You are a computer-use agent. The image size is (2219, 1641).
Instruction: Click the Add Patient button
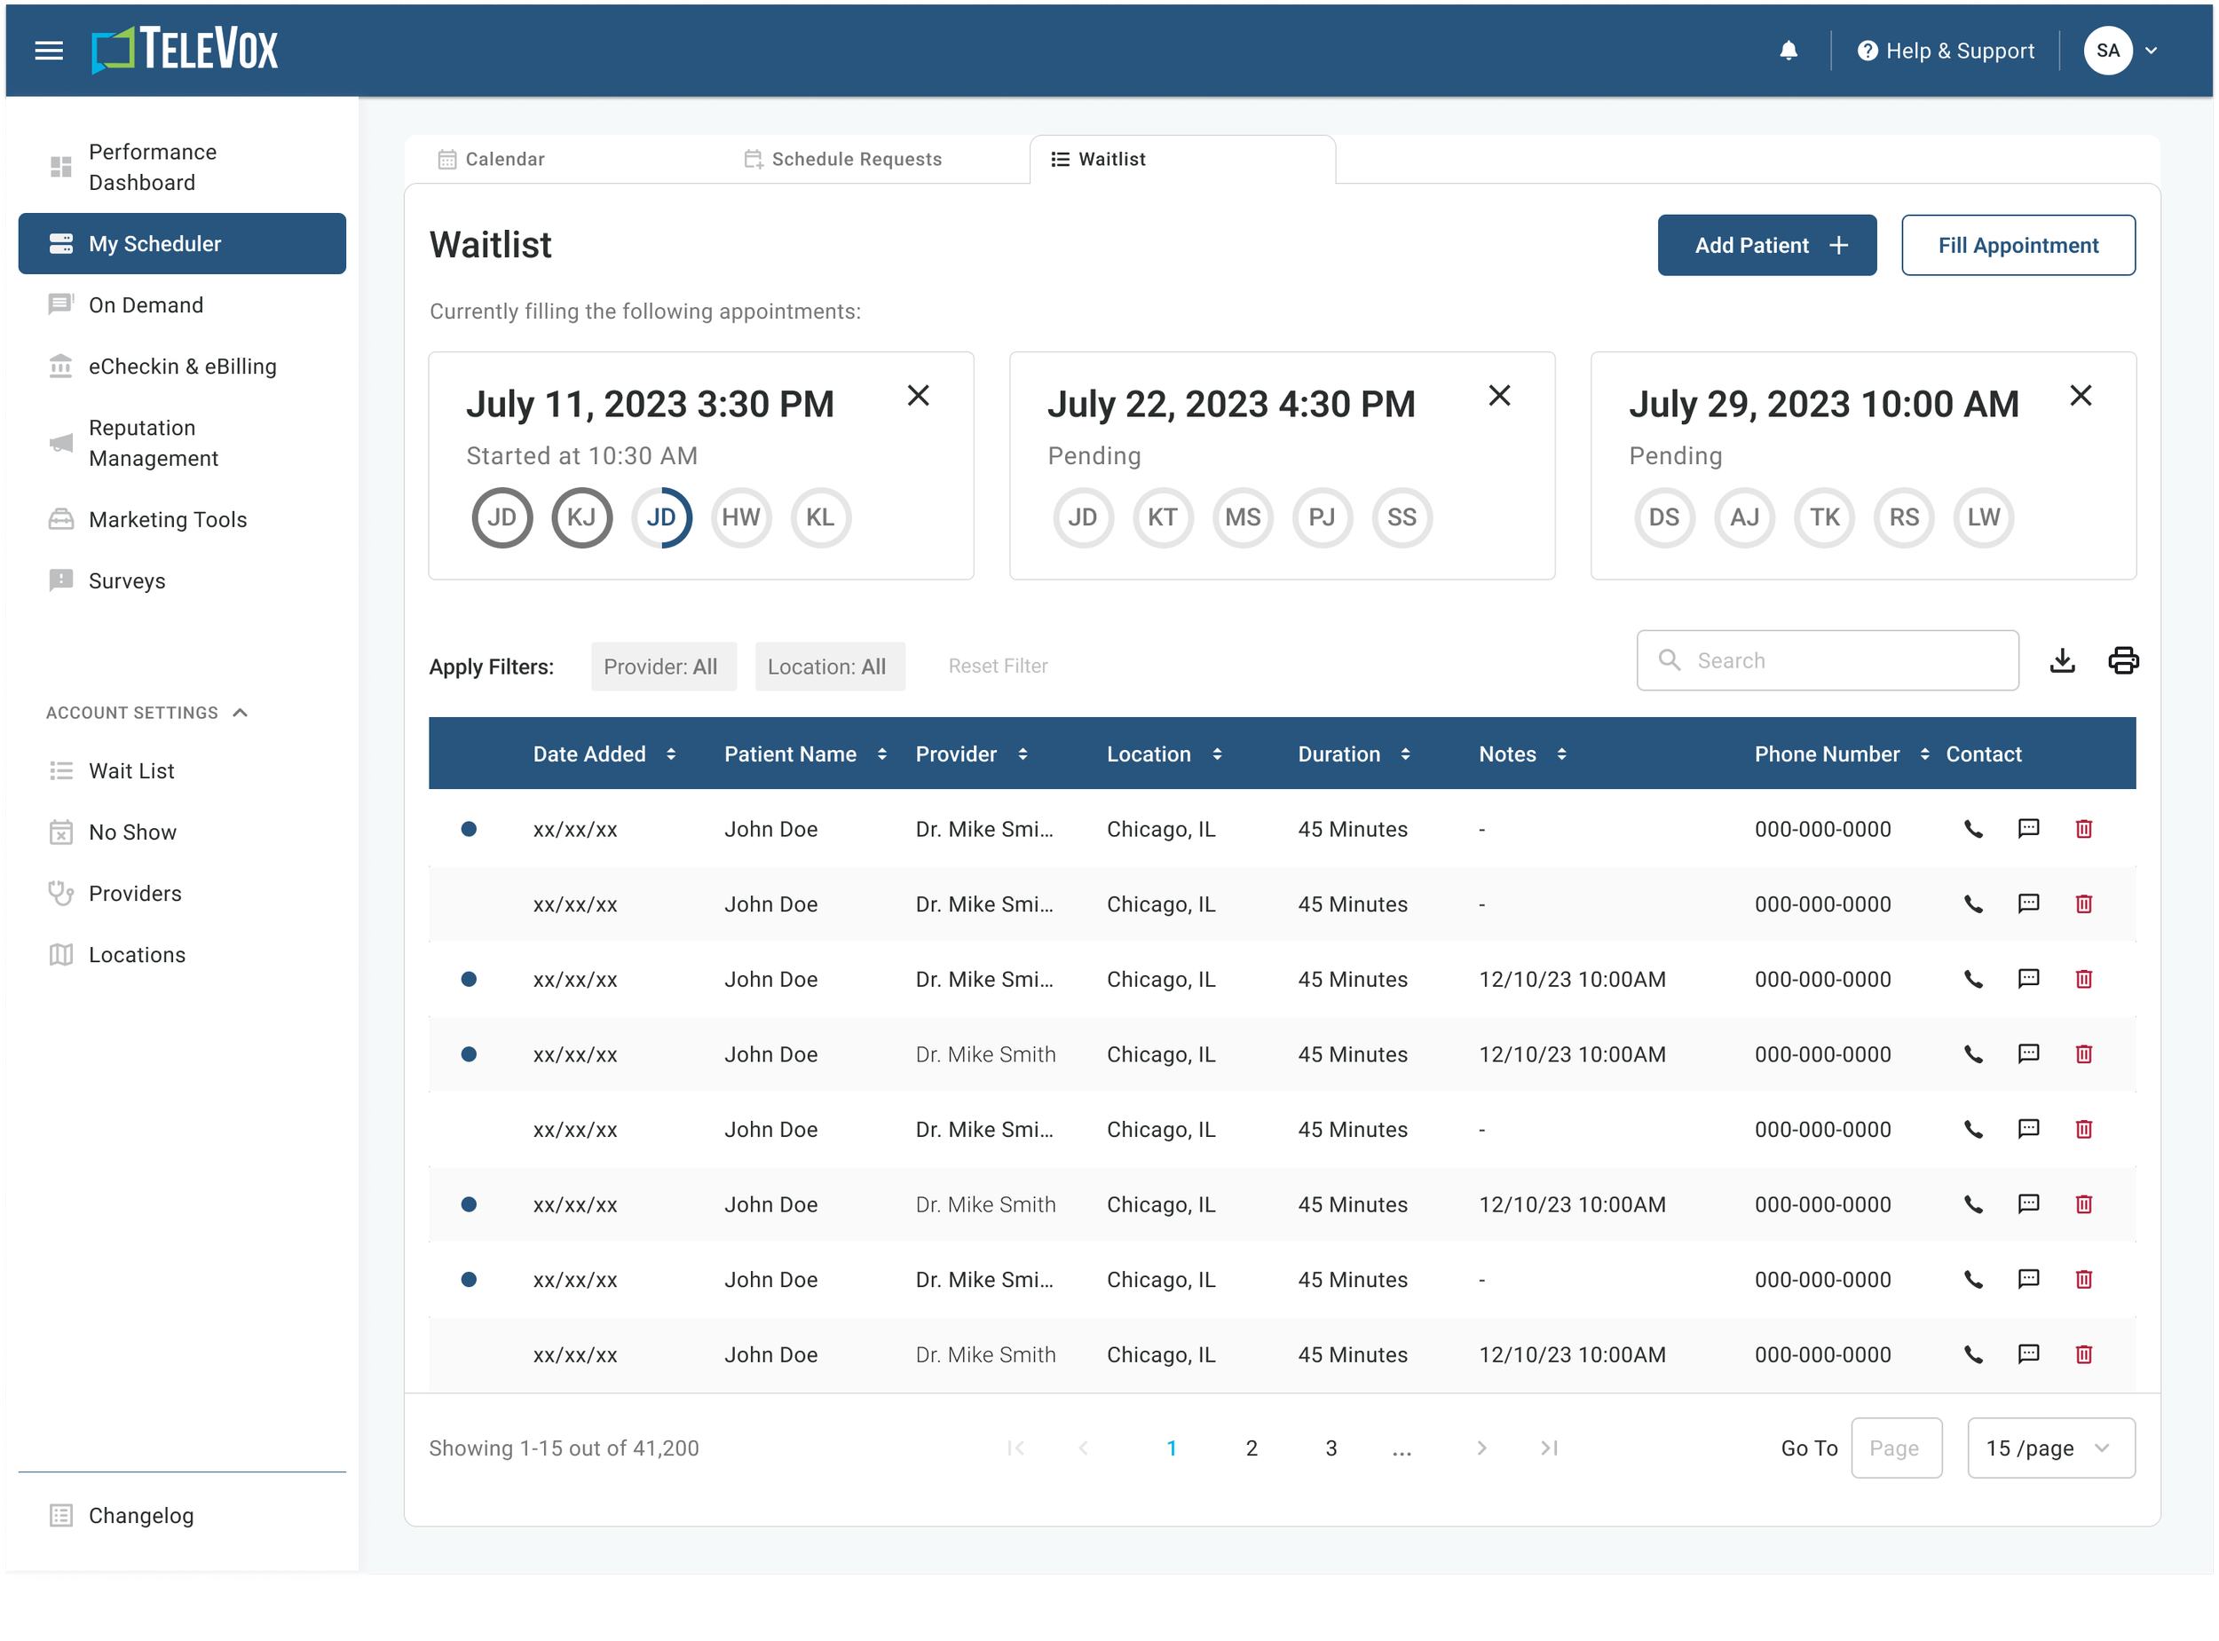pos(1767,245)
